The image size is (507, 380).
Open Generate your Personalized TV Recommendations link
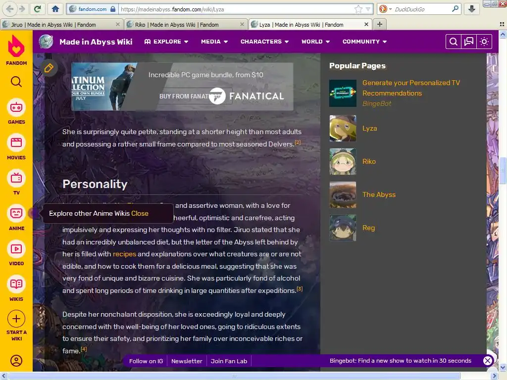[x=411, y=88]
